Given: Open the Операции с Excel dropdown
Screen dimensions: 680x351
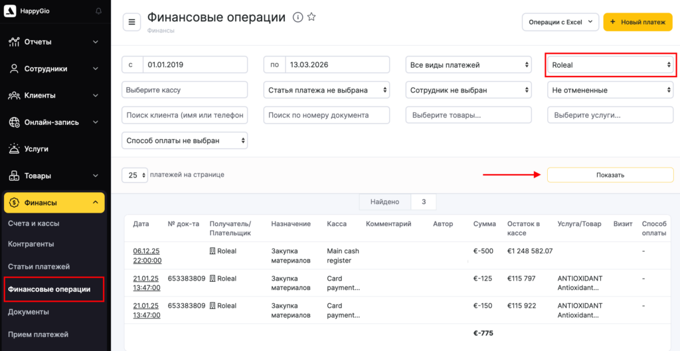Looking at the screenshot, I should pos(560,22).
